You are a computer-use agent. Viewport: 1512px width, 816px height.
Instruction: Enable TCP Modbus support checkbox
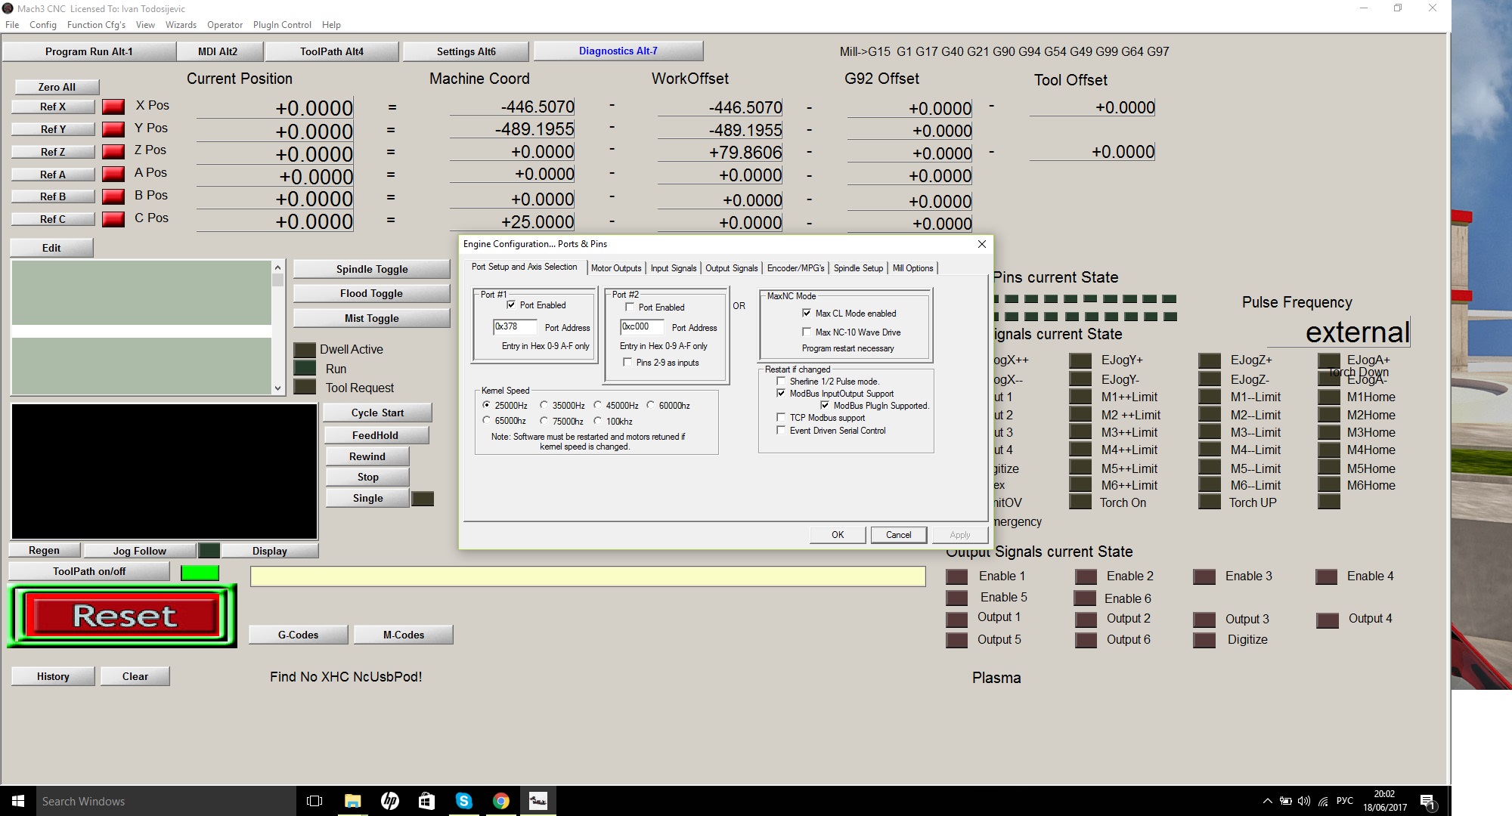point(781,417)
